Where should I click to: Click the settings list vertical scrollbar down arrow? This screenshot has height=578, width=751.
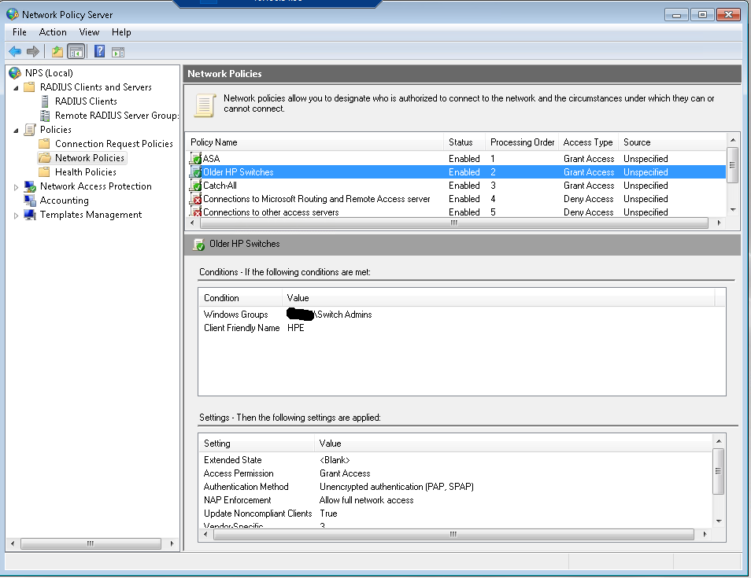719,521
